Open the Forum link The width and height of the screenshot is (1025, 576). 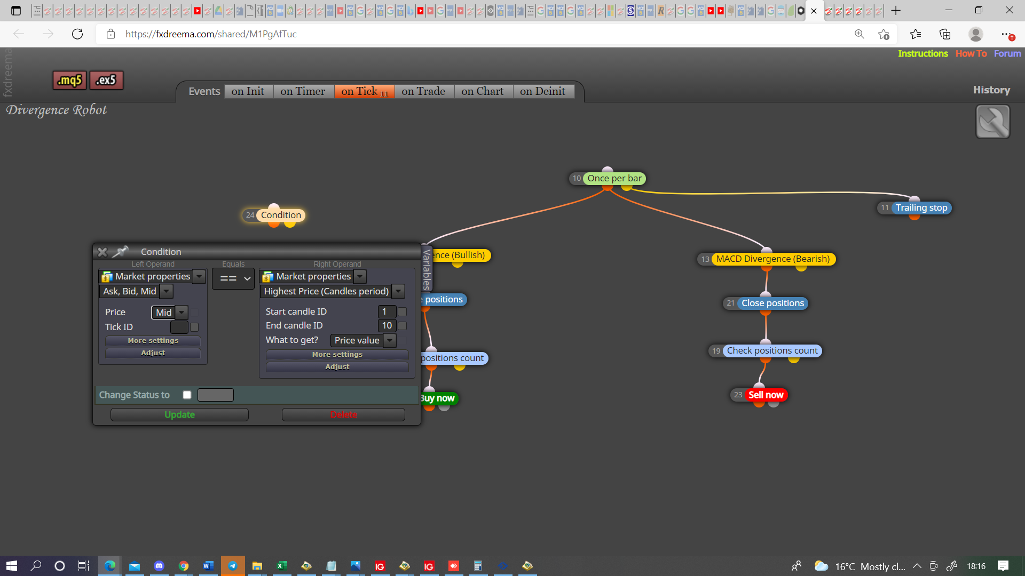point(1007,53)
